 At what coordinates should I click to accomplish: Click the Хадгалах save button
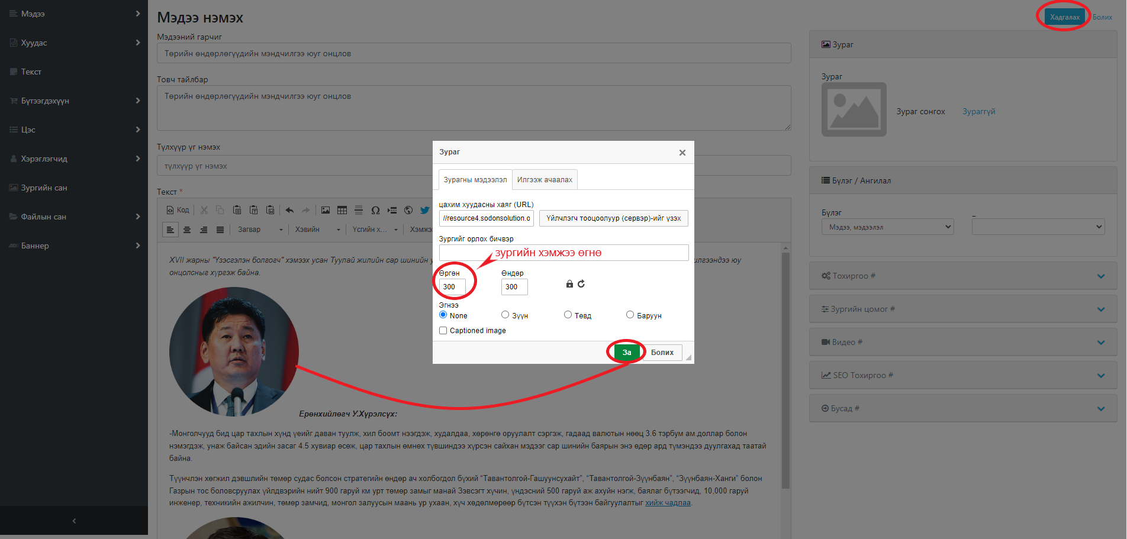pyautogui.click(x=1064, y=17)
